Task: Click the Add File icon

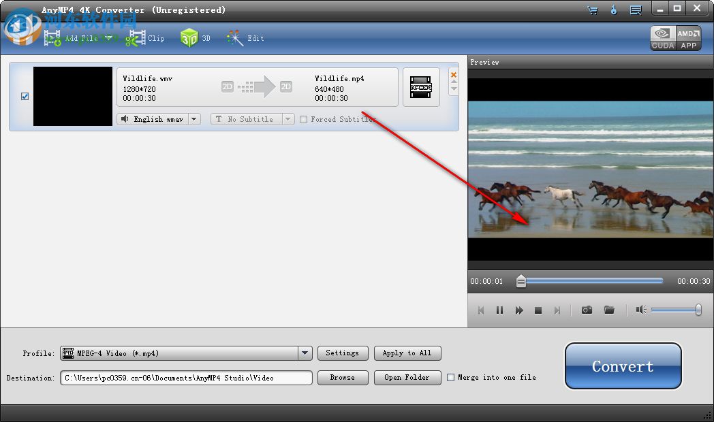Action: click(53, 38)
